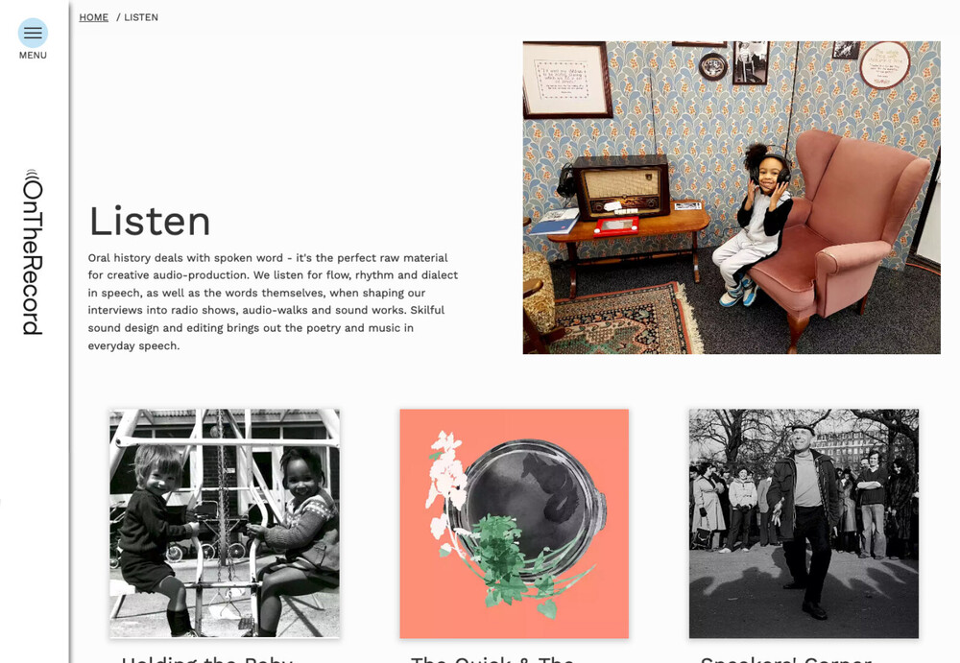Click the LISTEN breadcrumb item

pyautogui.click(x=141, y=17)
